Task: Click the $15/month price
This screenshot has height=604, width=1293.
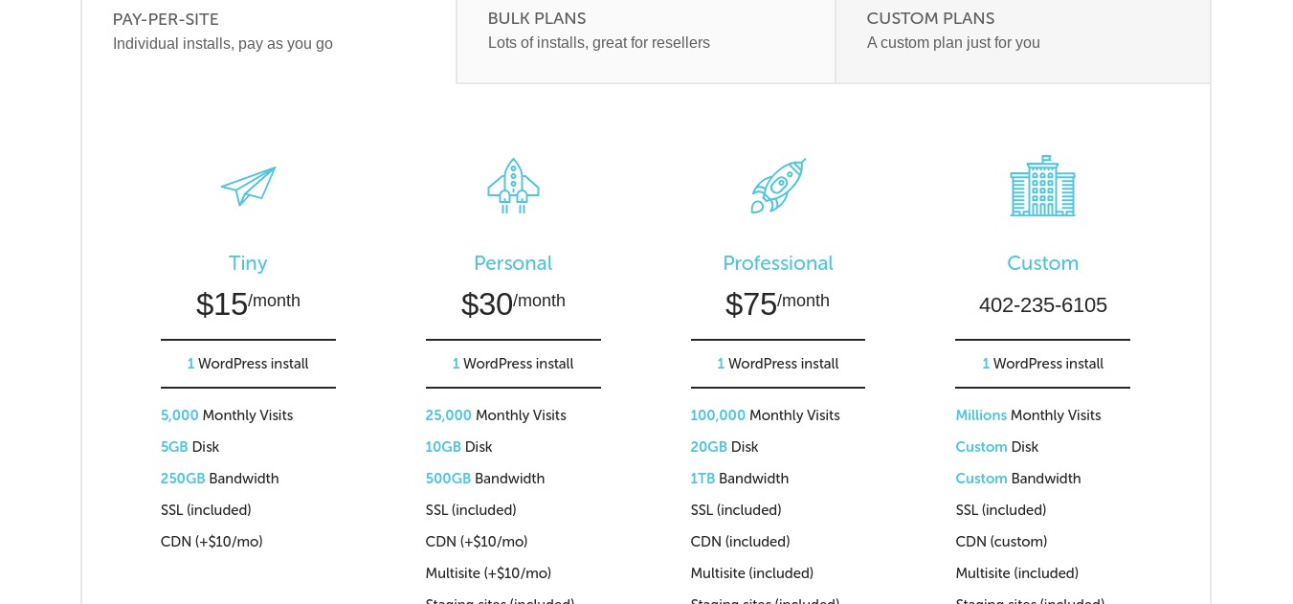Action: tap(248, 303)
